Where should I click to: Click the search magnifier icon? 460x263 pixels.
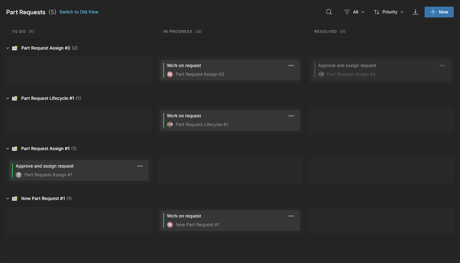329,12
